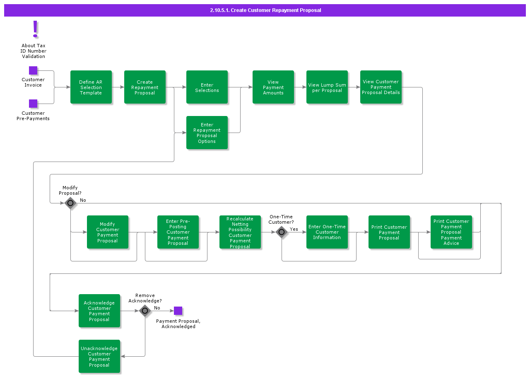Select the Payment Proposal Acknowledged end event
This screenshot has width=530, height=377.
[178, 311]
